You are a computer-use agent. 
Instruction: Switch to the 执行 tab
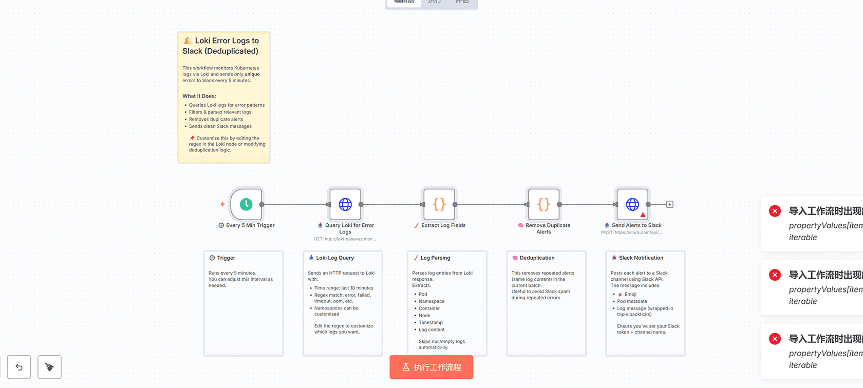tap(434, 2)
